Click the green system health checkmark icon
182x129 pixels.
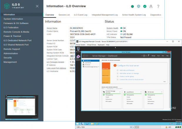[144, 6]
